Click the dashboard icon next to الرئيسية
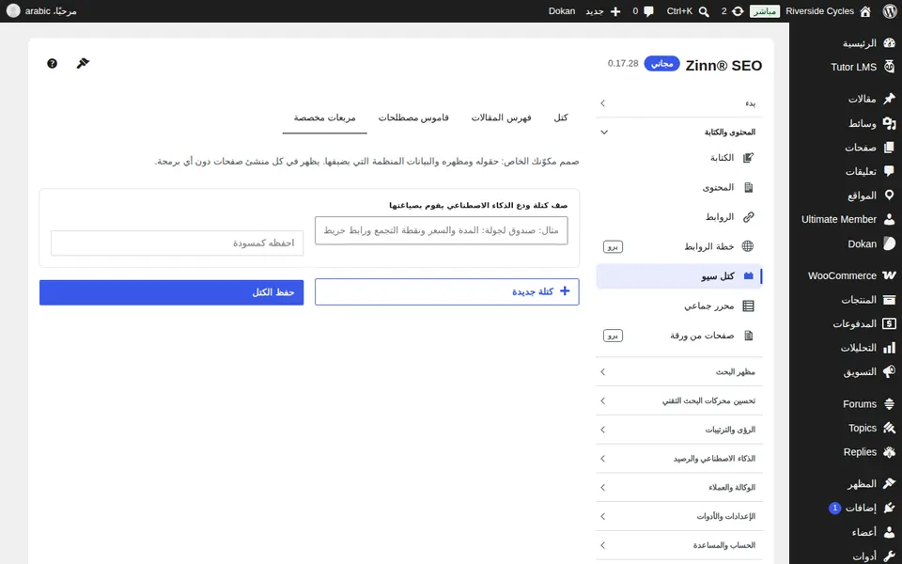This screenshot has width=902, height=564. (x=890, y=43)
